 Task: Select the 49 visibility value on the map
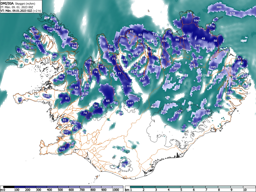[55, 57]
